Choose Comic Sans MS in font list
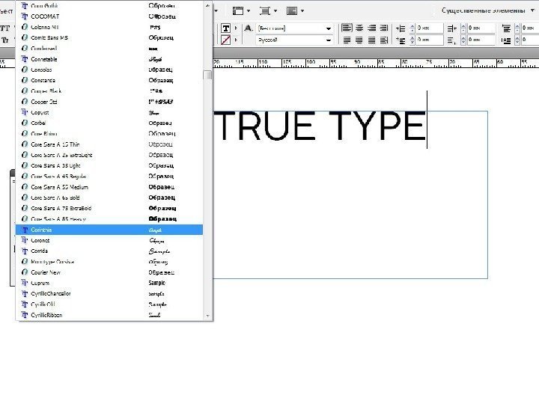539x404 pixels. coord(109,37)
